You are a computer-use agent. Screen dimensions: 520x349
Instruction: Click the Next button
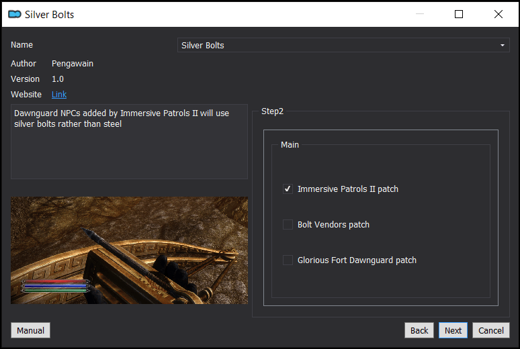point(453,330)
